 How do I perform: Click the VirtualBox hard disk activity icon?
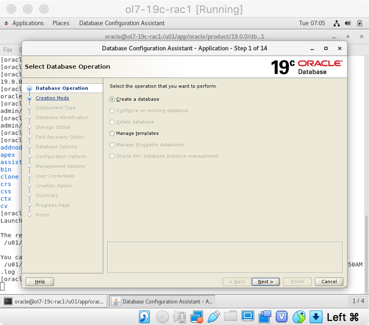(x=144, y=317)
